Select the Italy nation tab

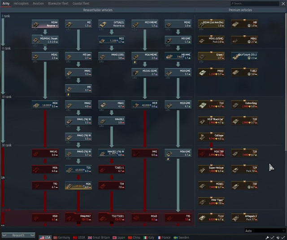(148, 237)
